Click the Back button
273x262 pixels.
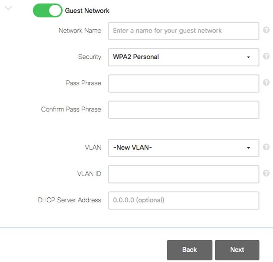click(x=189, y=250)
